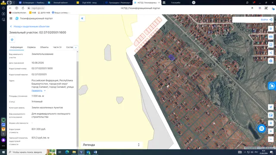Open the map layers button
Screen dimensions: 276x155
271,29
